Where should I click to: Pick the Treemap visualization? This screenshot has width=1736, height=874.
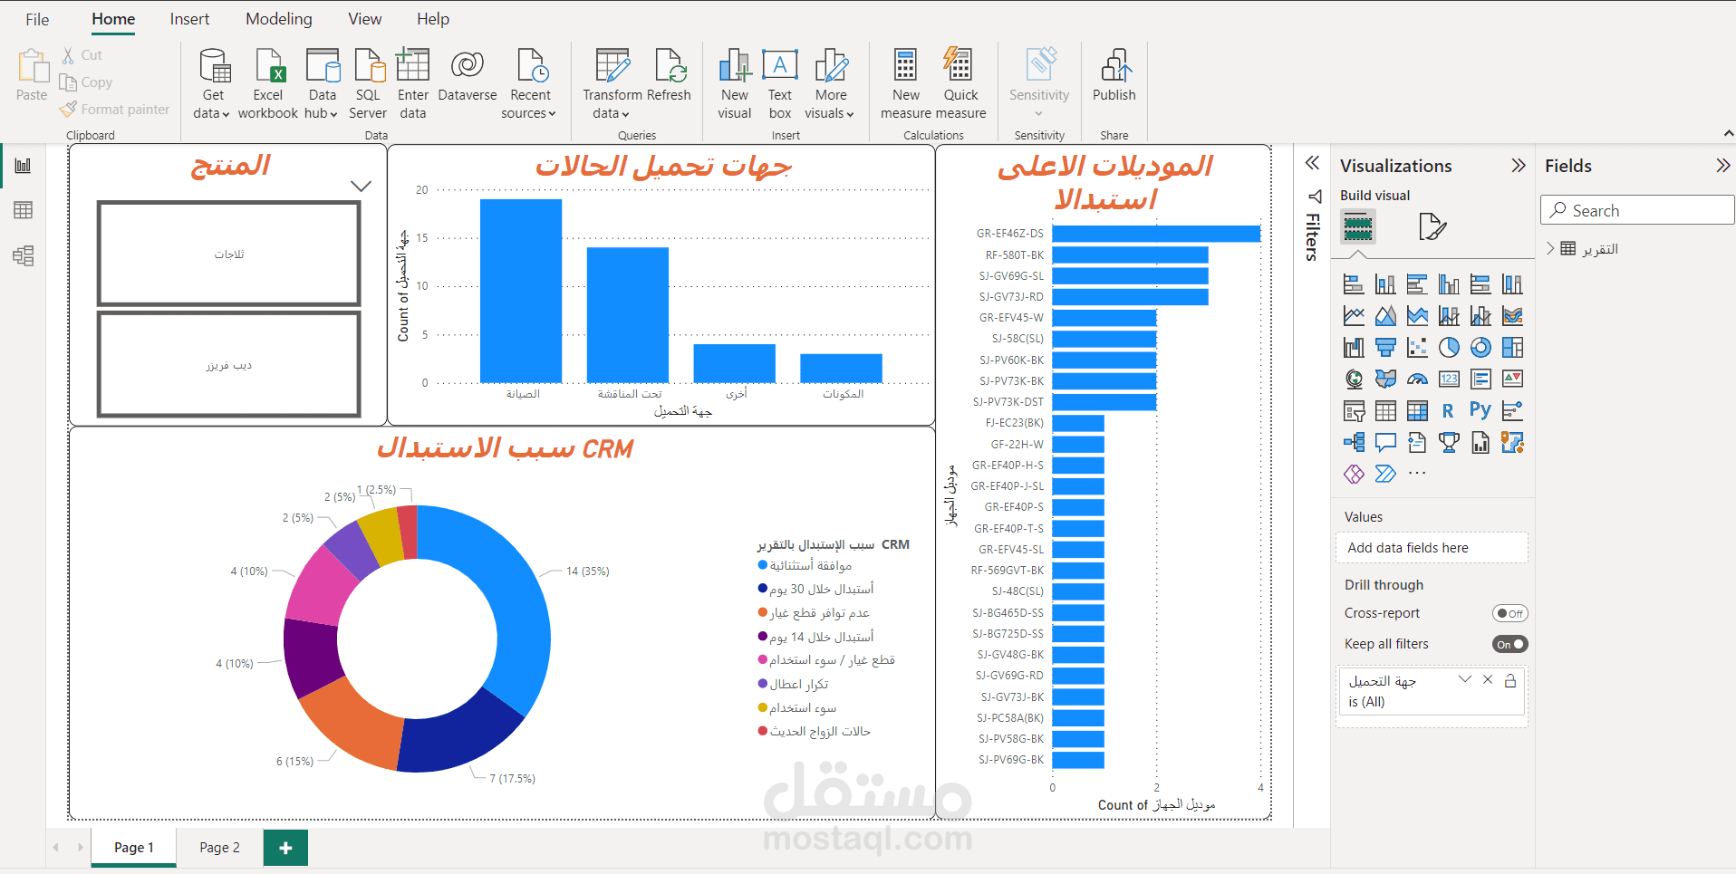coord(1512,348)
